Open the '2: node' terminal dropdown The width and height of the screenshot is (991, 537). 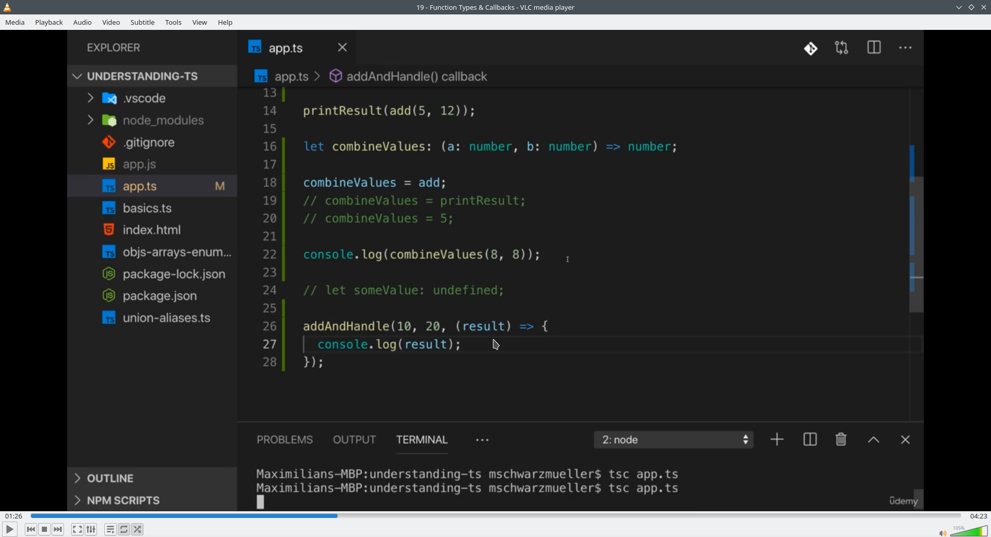pos(674,440)
